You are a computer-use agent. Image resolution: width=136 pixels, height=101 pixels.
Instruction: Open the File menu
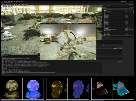pos(4,1)
